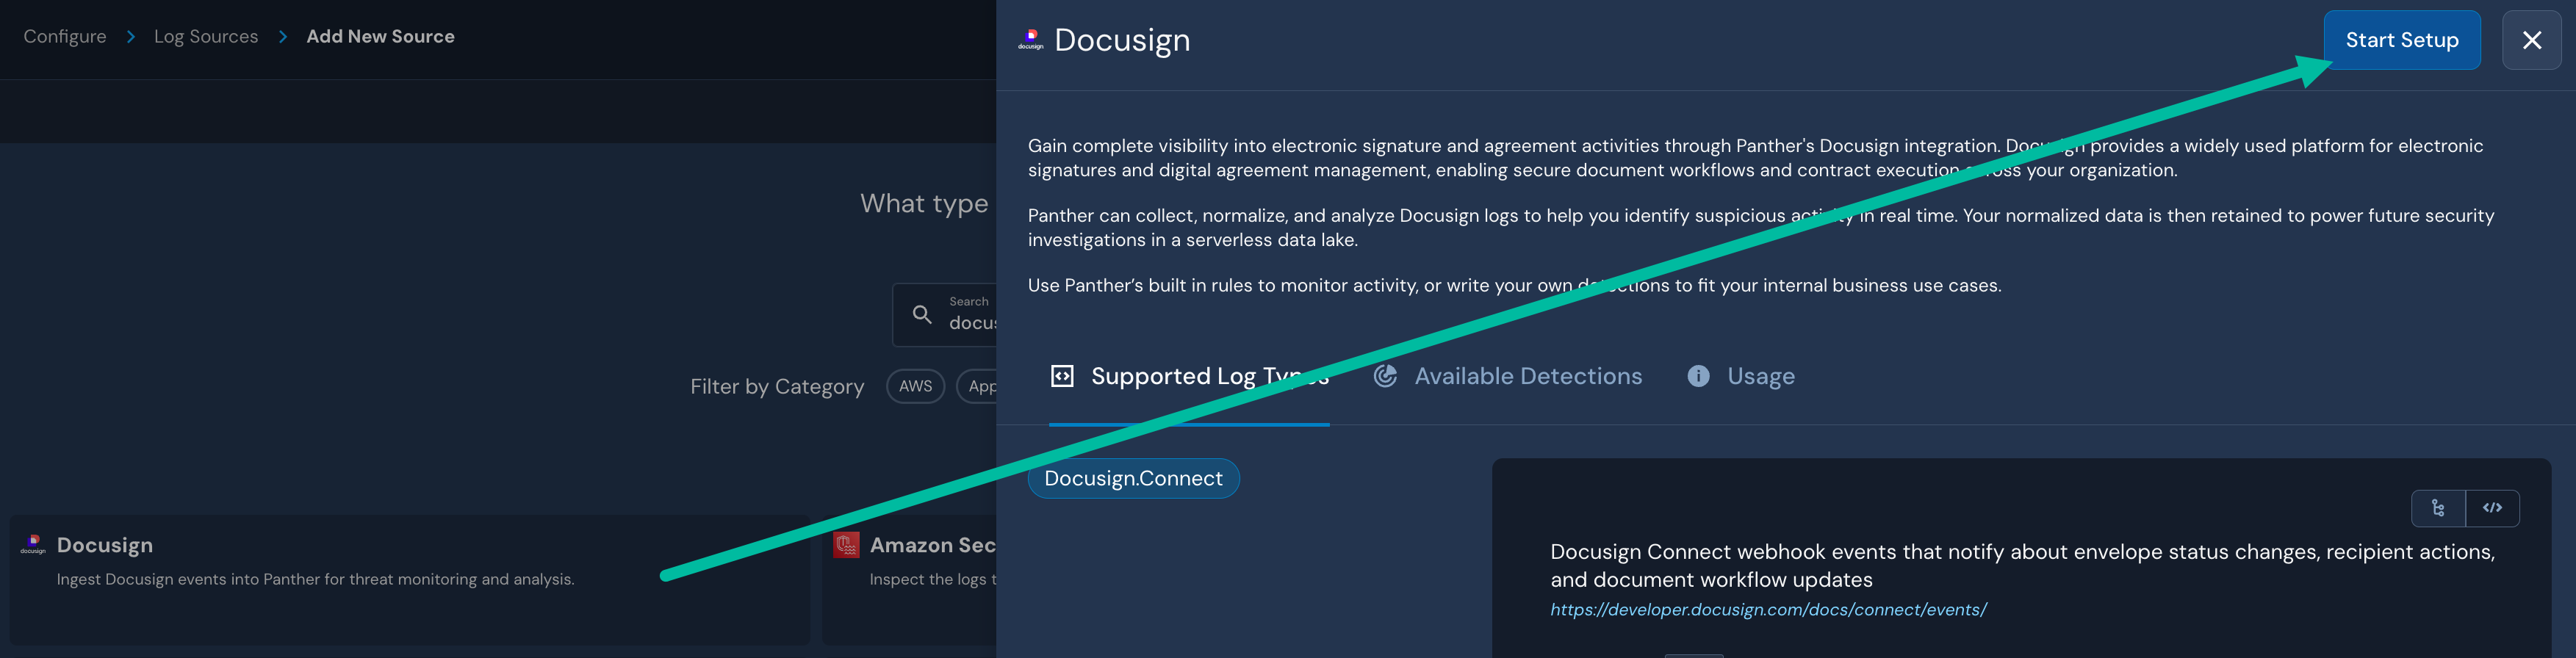Open the Usage tab
The height and width of the screenshot is (658, 2576).
click(1741, 376)
